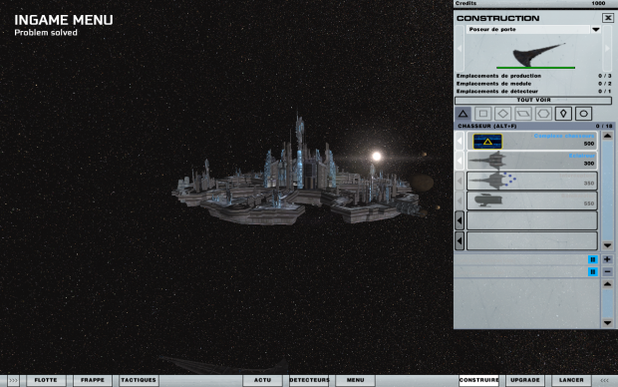Screen dimensions: 618x387
Task: Click the ship list scrollbar track
Action: [607, 191]
